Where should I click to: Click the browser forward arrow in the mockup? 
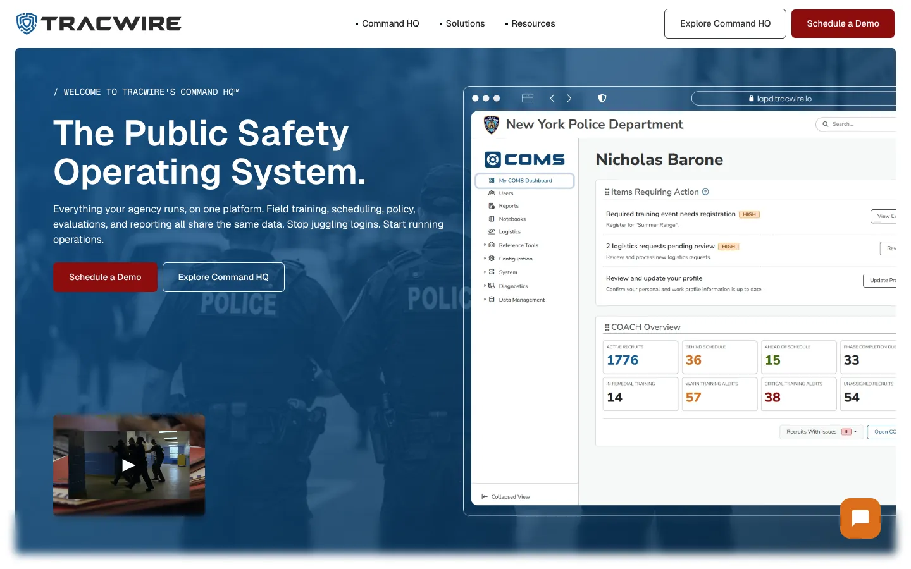coord(569,98)
